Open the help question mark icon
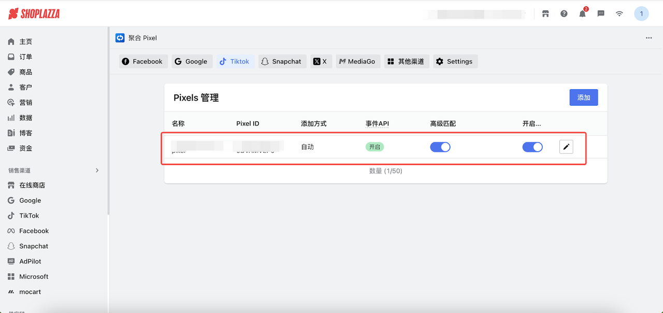Screen dimensions: 663x313 tap(564, 13)
